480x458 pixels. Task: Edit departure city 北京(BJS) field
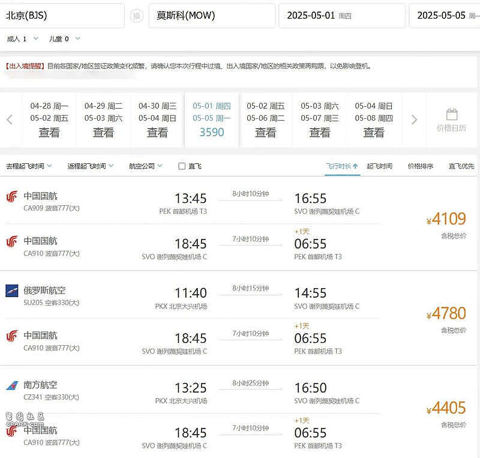(x=62, y=16)
